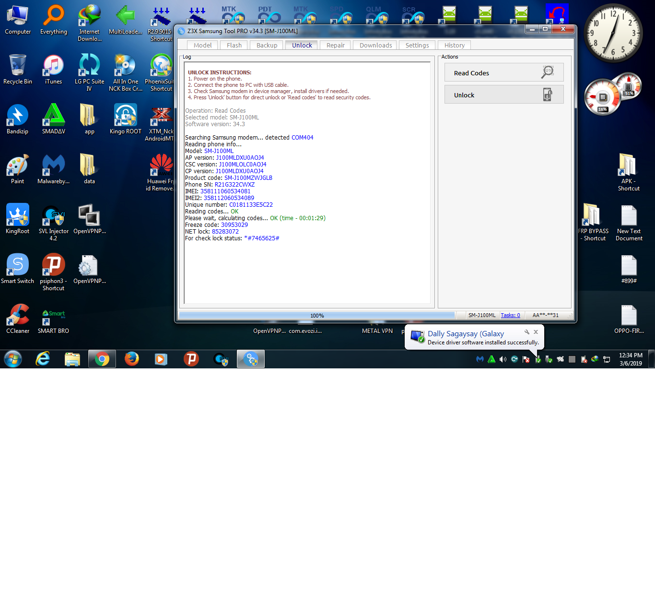Open the MultiLoader desktop shortcut
The width and height of the screenshot is (655, 613).
point(125,20)
